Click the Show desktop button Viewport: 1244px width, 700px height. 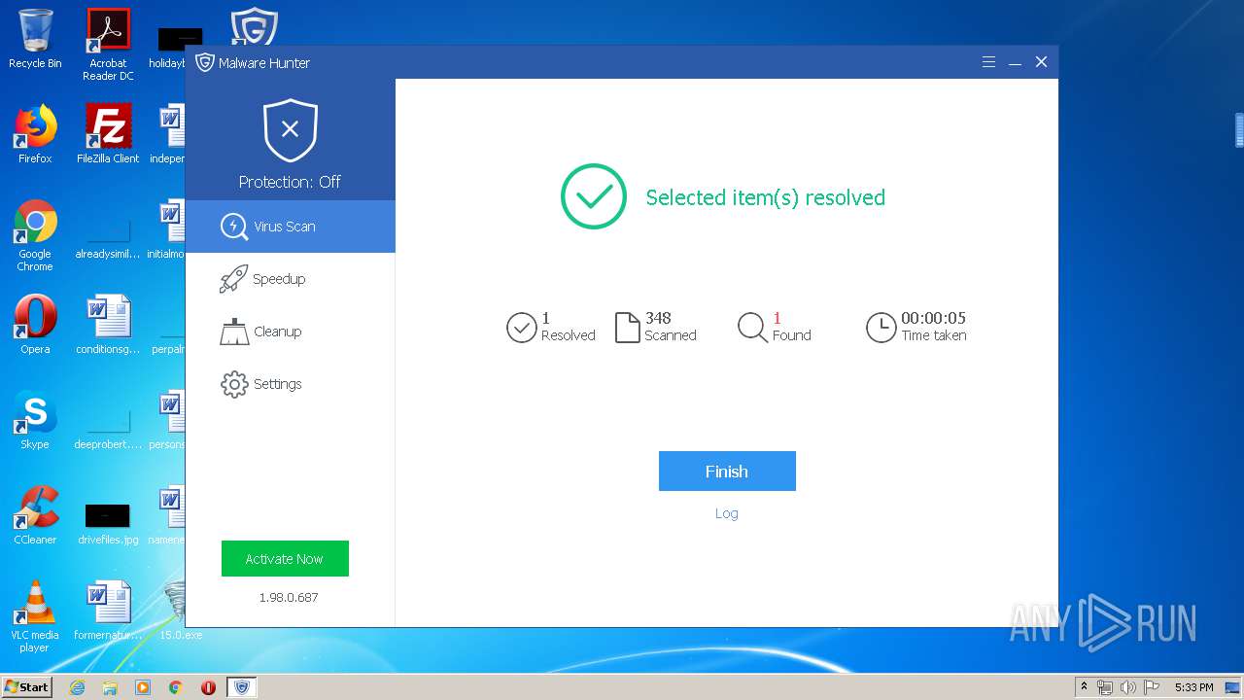(x=1233, y=687)
